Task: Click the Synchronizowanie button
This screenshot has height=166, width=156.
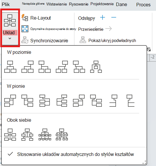Action: click(45, 41)
